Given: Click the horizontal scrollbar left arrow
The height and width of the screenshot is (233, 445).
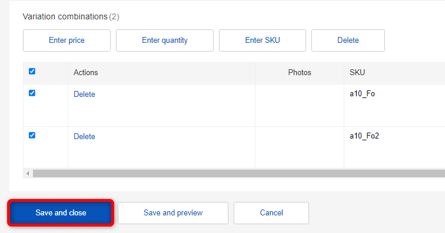Looking at the screenshot, I should pyautogui.click(x=28, y=173).
